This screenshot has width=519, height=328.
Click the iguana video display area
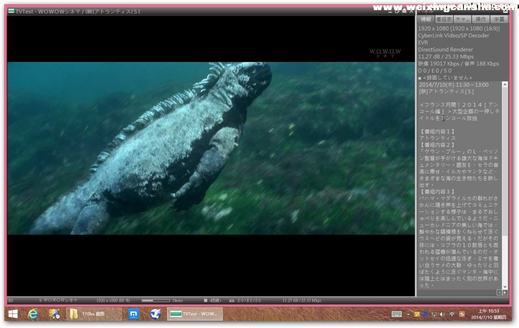click(211, 148)
